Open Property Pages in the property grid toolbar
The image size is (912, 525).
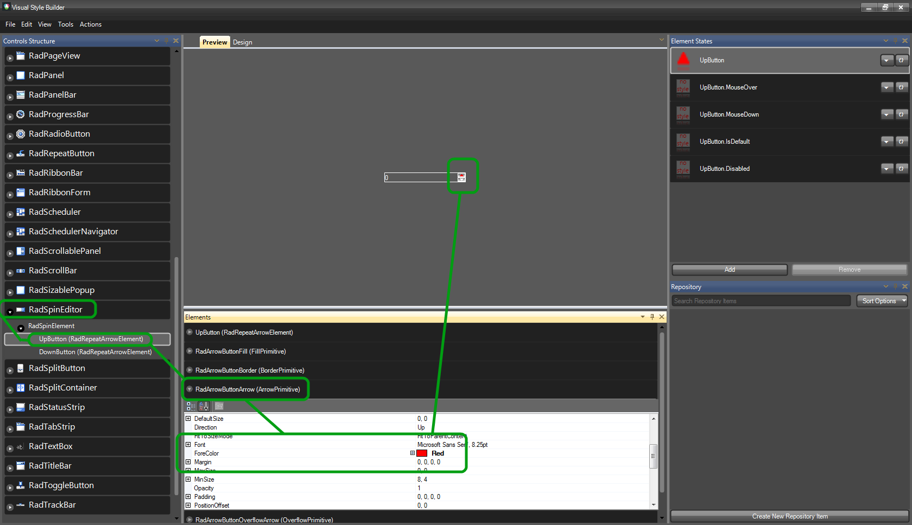click(219, 406)
